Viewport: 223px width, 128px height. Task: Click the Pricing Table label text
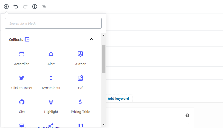(80, 112)
